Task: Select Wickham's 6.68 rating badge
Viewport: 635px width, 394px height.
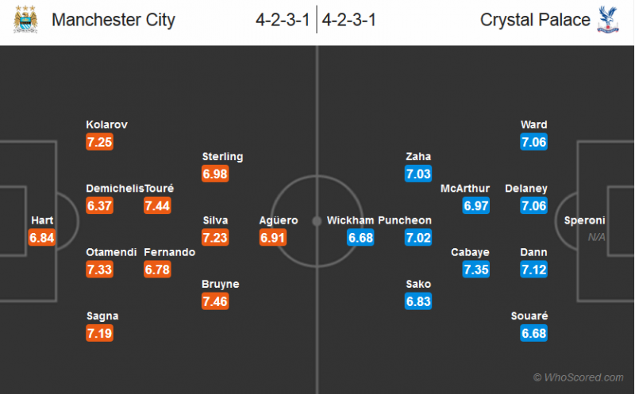Action: click(x=361, y=237)
